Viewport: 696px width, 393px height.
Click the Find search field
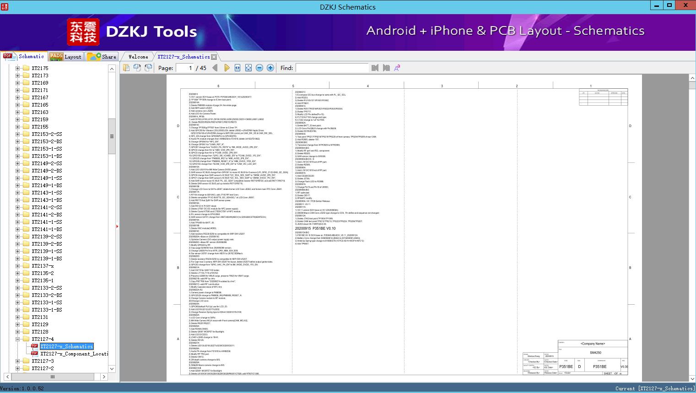[332, 68]
